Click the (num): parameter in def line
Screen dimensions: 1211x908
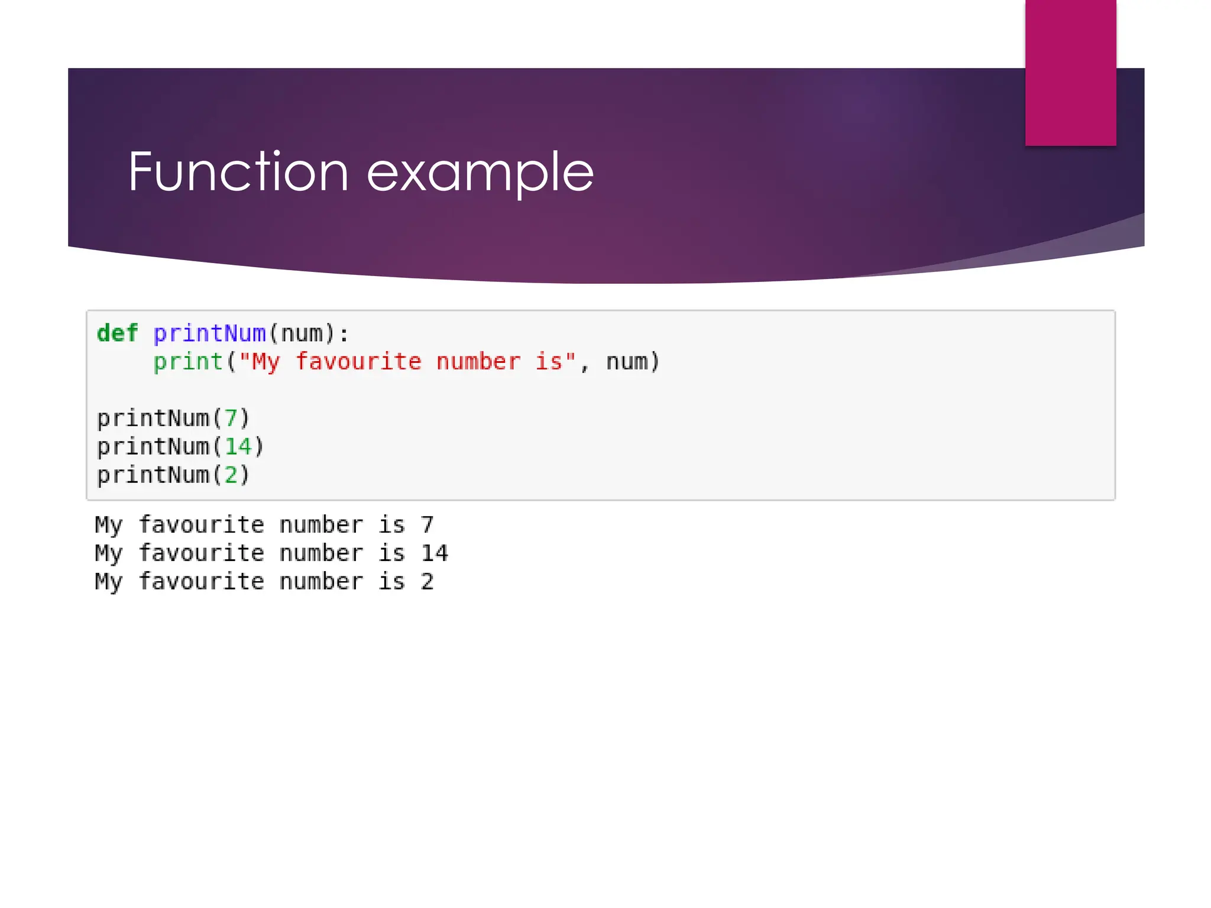tap(309, 333)
